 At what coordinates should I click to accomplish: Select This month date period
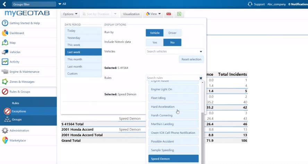[x=83, y=59]
